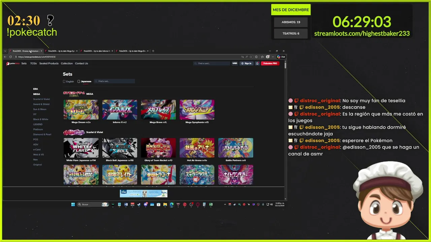Select Neo era in the sidebar

[35, 160]
